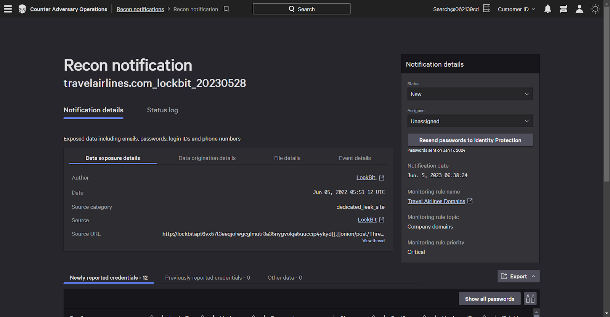This screenshot has width=610, height=317.
Task: Click the Show all passwords button
Action: (490, 299)
